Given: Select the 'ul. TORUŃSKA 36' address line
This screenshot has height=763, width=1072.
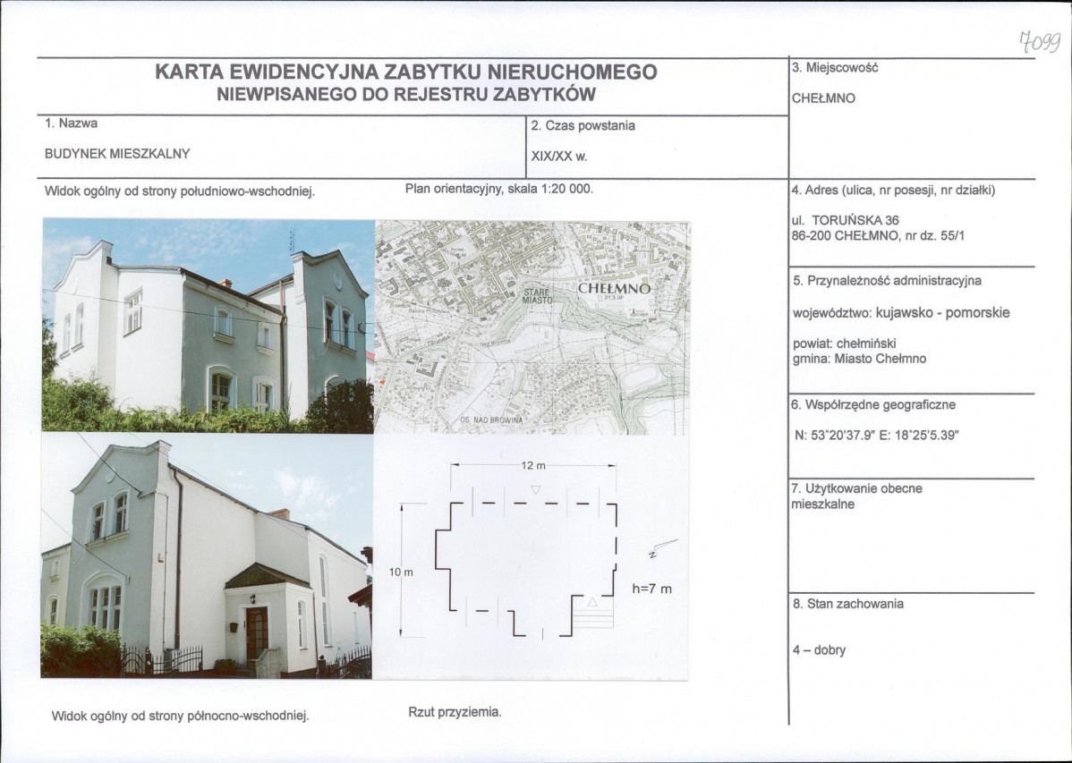Looking at the screenshot, I should 846,220.
